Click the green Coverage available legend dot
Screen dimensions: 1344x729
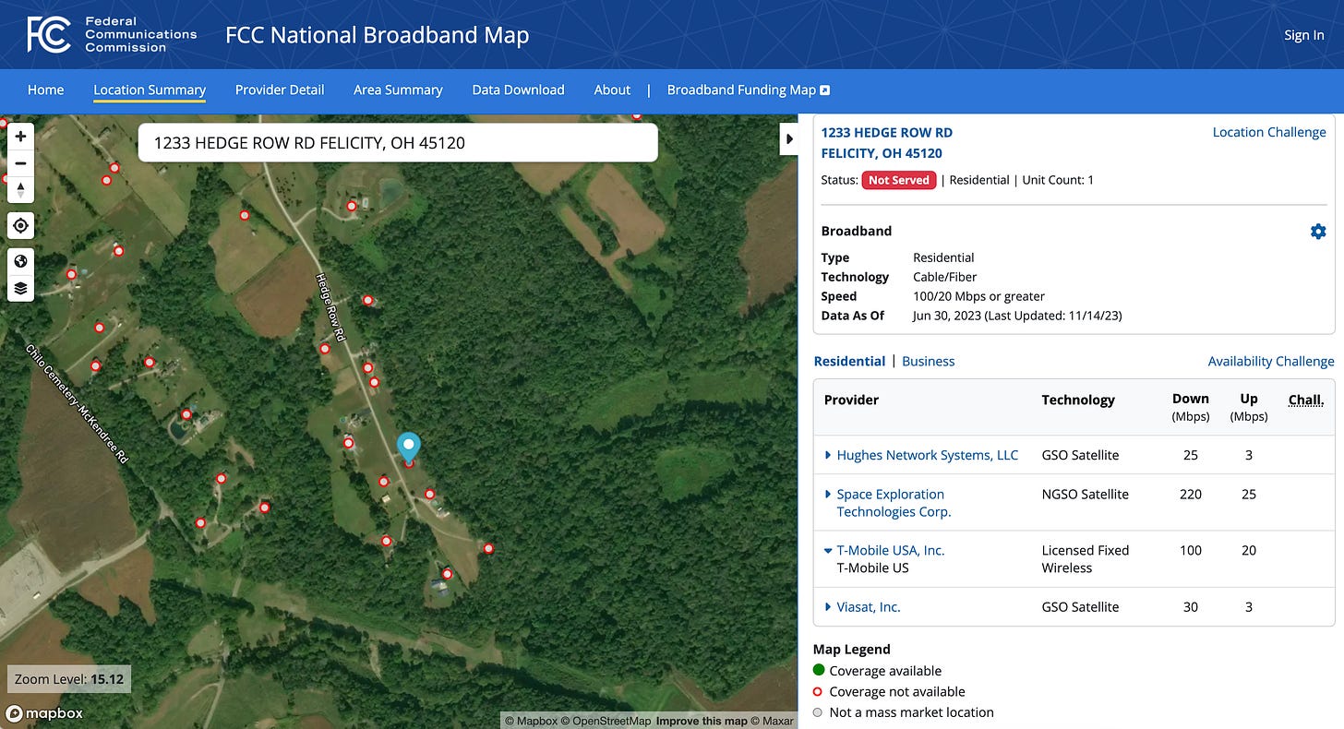(x=818, y=670)
